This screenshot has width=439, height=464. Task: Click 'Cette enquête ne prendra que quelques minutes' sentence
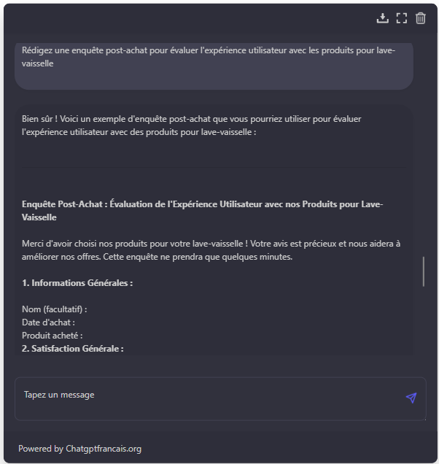198,257
